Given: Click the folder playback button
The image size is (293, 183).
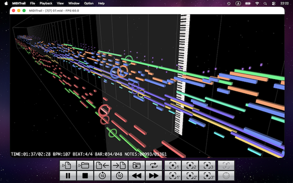Looking at the screenshot, I should (x=136, y=165).
